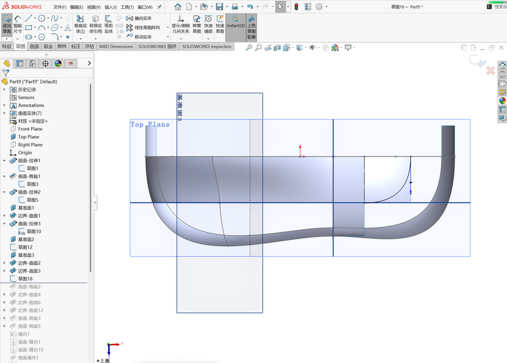Click 线性草图阵列 linear sketch pattern

click(x=143, y=28)
